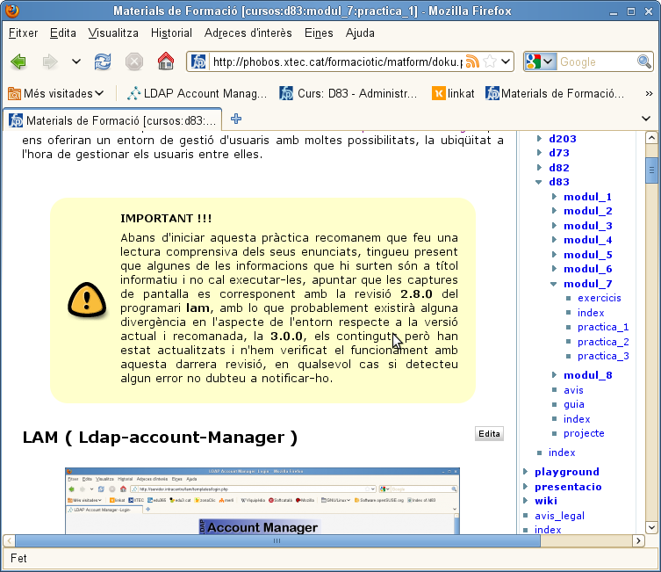Click the RSS feed icon in address bar
The image size is (661, 572).
tap(472, 62)
